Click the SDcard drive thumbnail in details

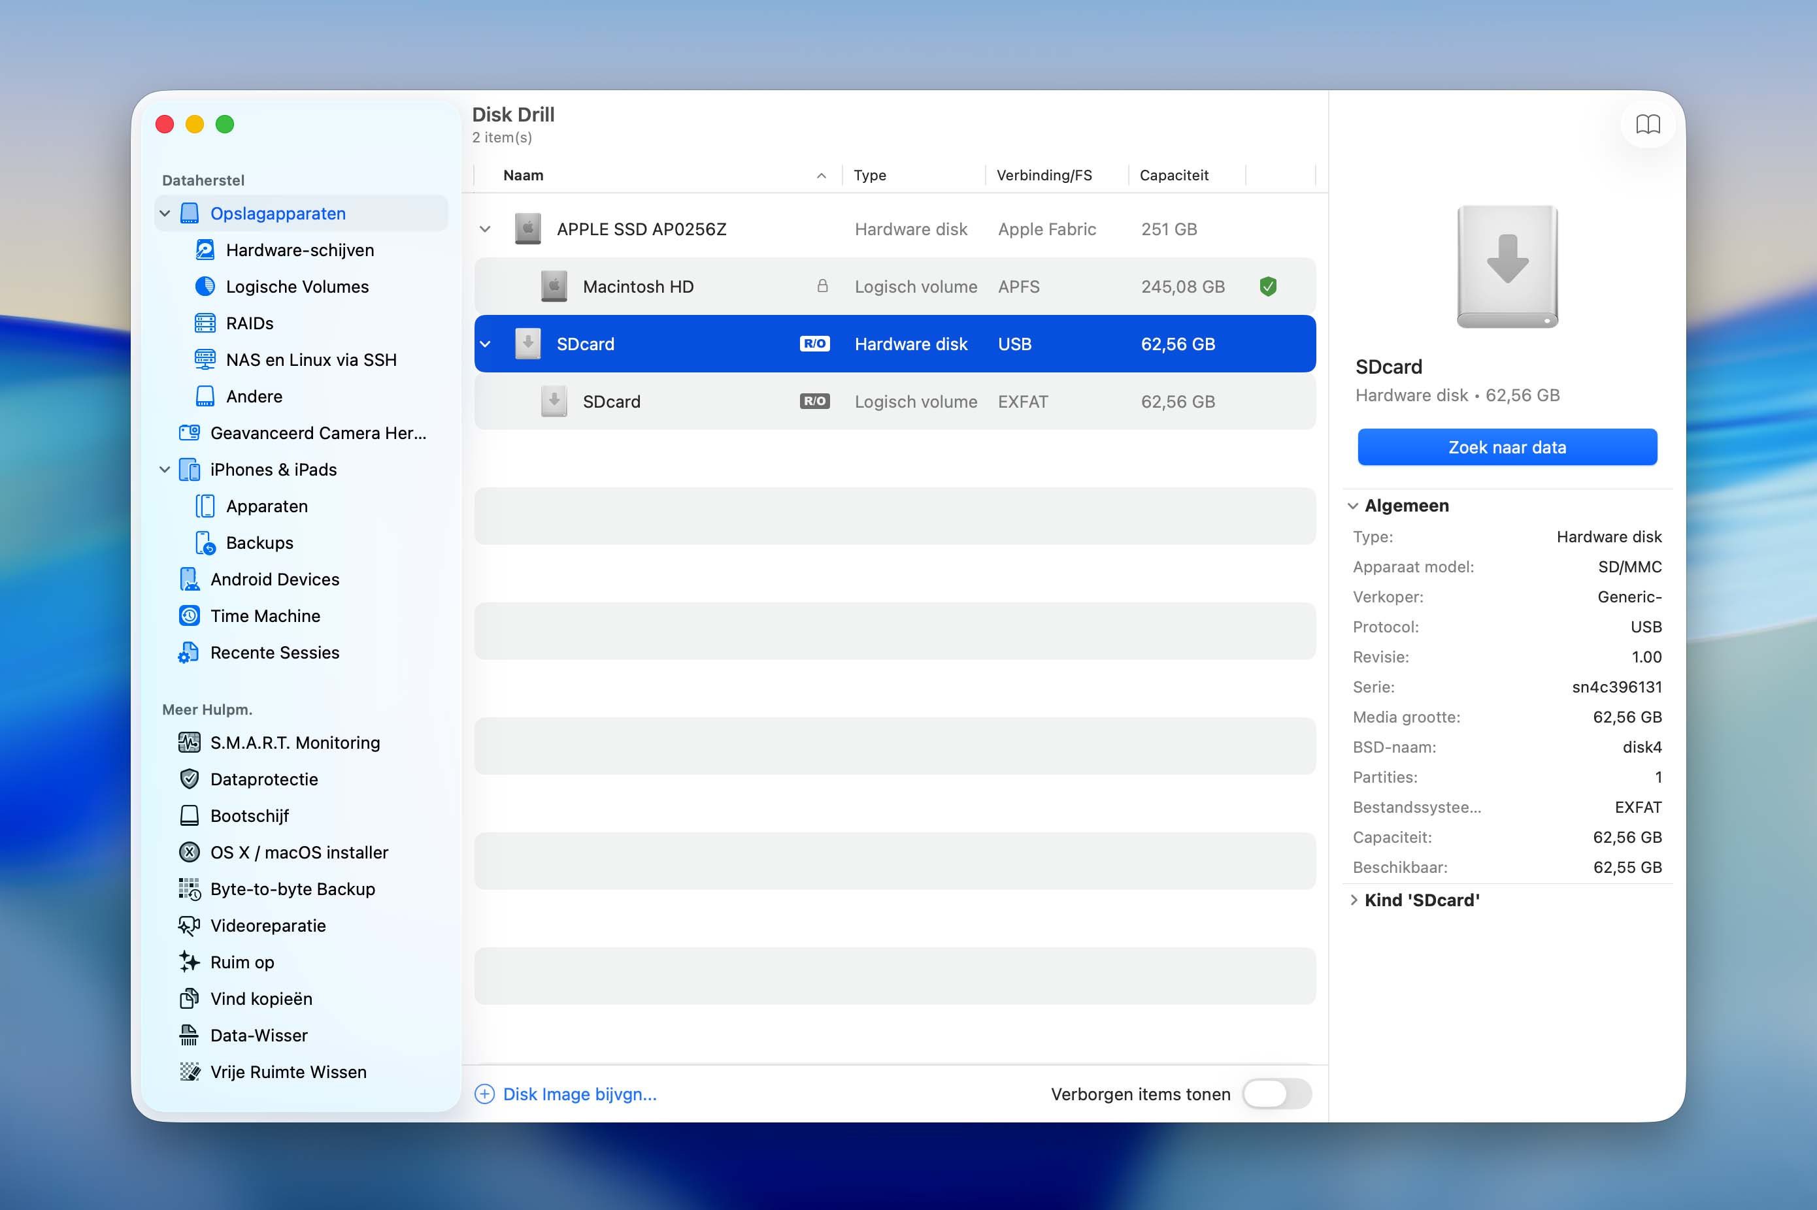click(1507, 266)
